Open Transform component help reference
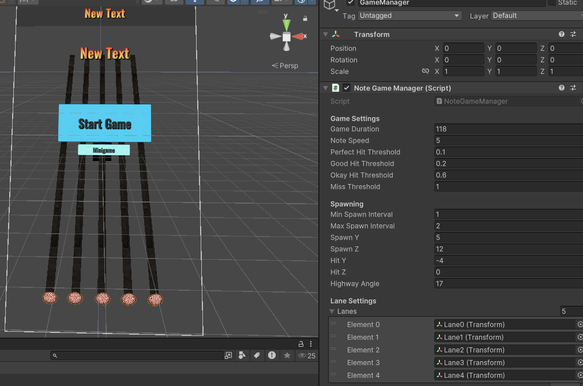 pos(562,34)
